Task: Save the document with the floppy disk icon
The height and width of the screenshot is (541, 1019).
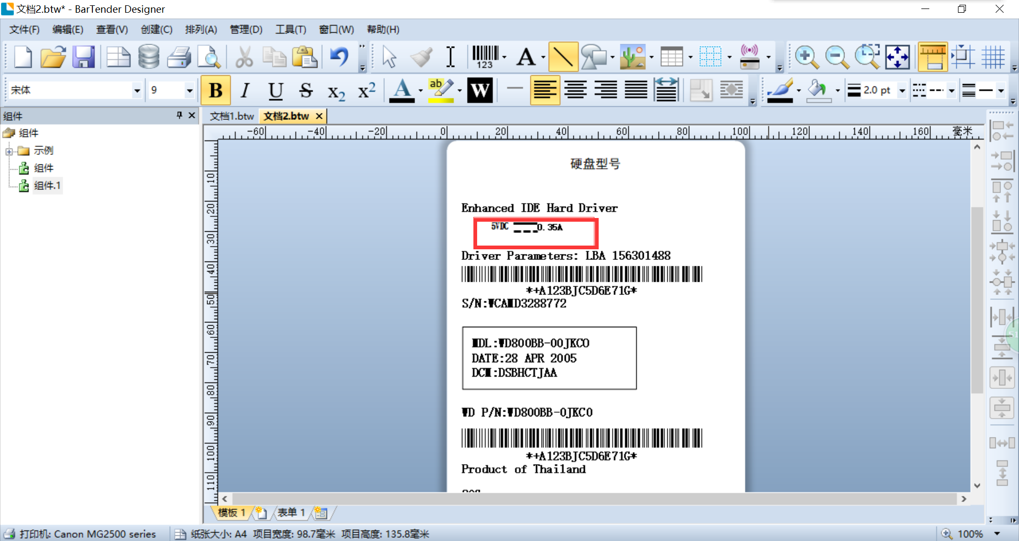Action: pyautogui.click(x=83, y=57)
